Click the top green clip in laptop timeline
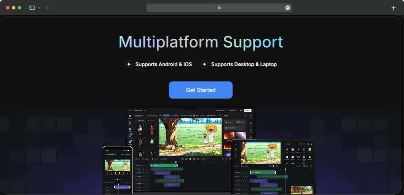Screen dimensions: 404x195 pos(164,165)
